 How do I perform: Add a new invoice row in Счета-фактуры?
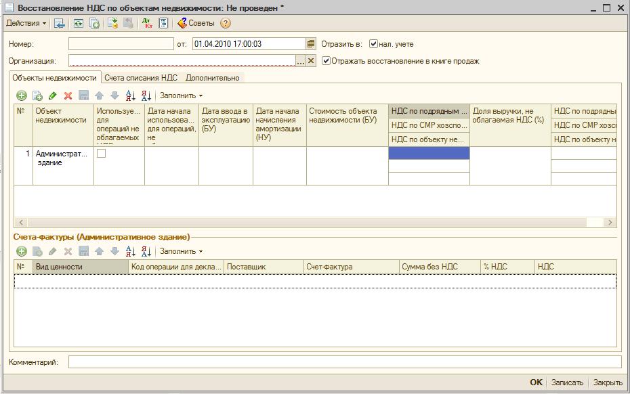point(22,251)
